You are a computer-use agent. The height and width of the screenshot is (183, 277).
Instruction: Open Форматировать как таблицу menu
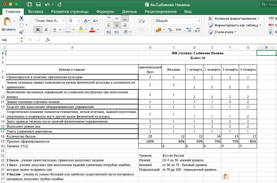click(235, 25)
